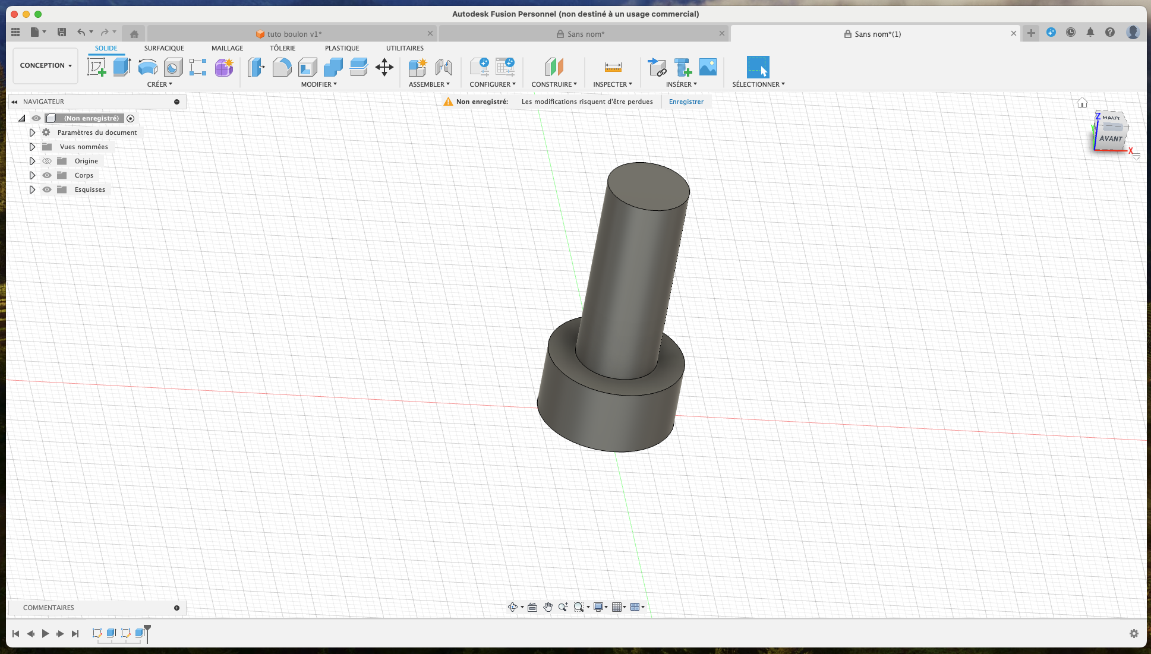Open the MODIFIER dropdown menu
Image resolution: width=1151 pixels, height=654 pixels.
click(x=319, y=84)
